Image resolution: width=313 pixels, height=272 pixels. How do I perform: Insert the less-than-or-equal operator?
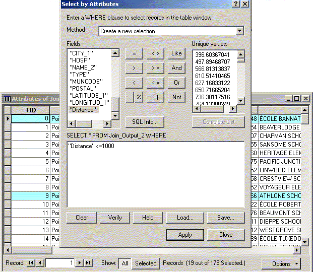pyautogui.click(x=156, y=82)
